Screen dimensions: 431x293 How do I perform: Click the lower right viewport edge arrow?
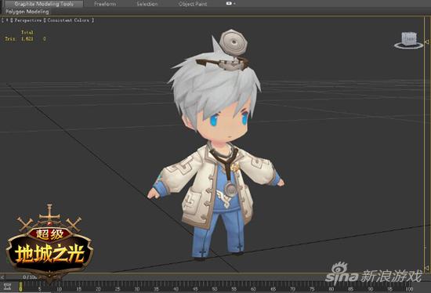[426, 267]
